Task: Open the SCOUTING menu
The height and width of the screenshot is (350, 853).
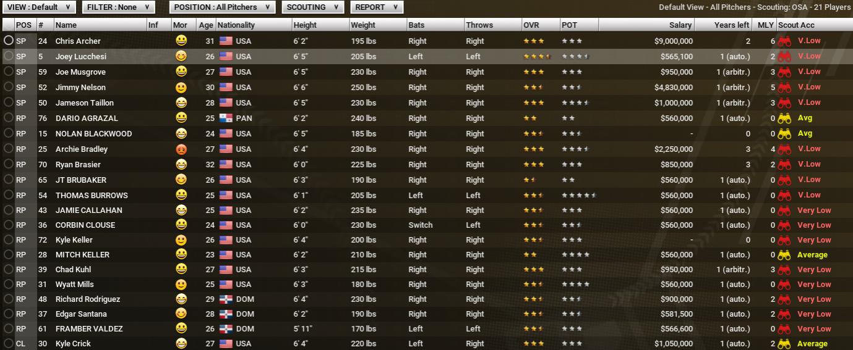Action: click(x=312, y=7)
